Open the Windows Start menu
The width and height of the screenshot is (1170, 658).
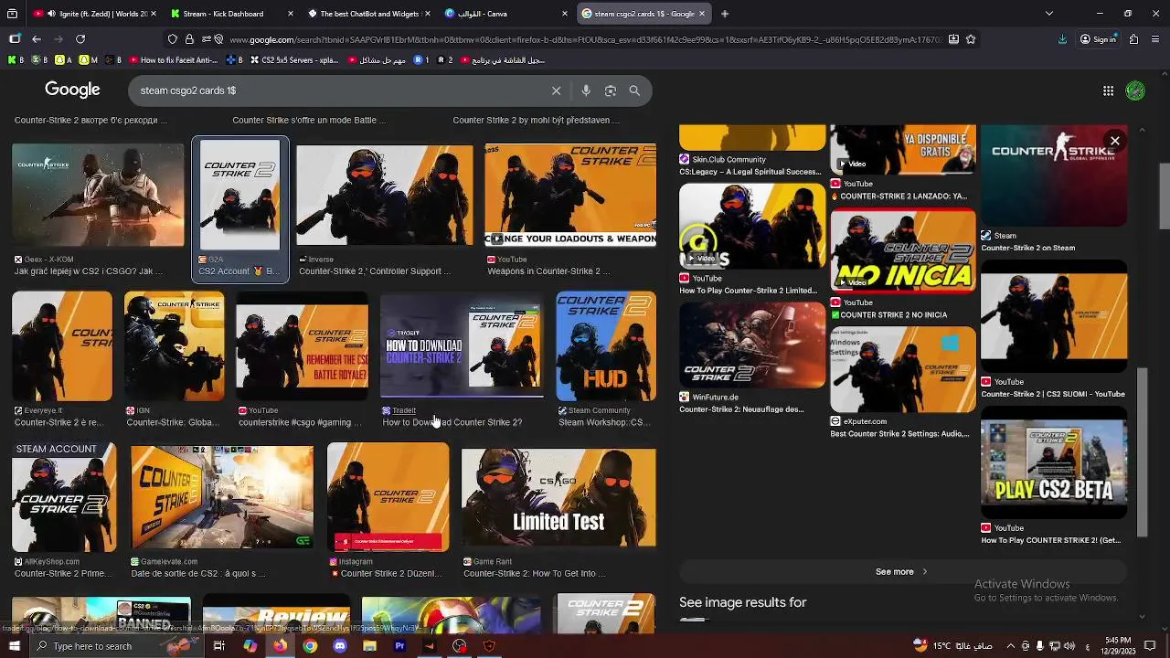(14, 646)
